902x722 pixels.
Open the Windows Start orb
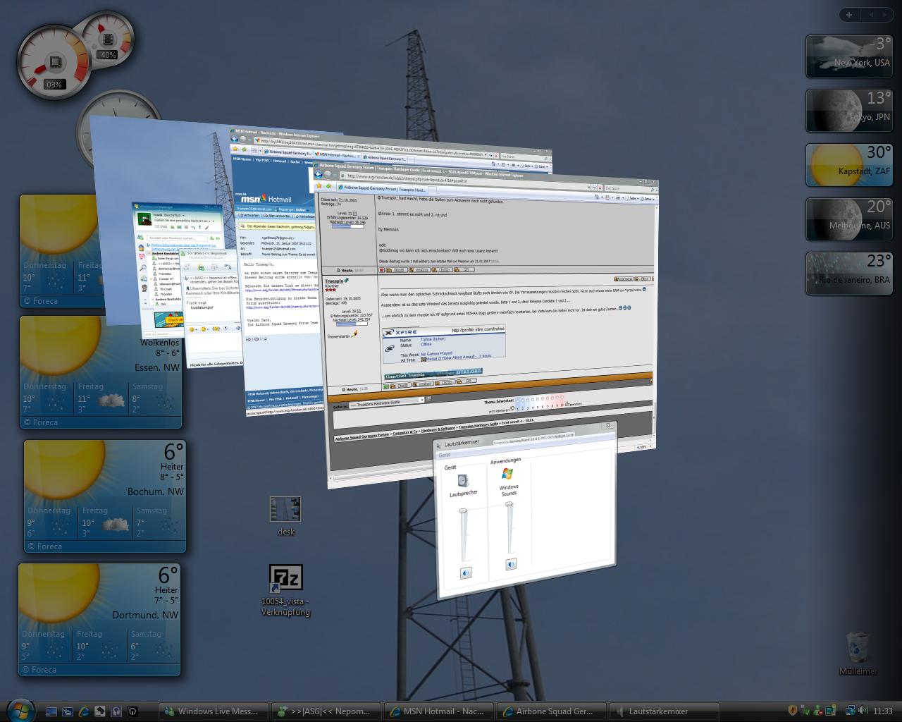(x=20, y=709)
